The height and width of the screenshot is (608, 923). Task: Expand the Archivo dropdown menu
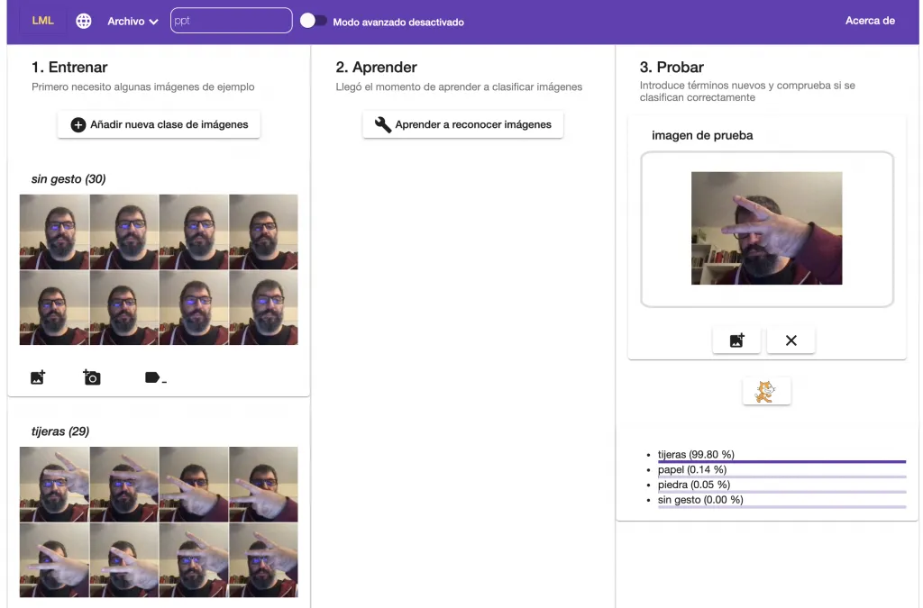[133, 21]
